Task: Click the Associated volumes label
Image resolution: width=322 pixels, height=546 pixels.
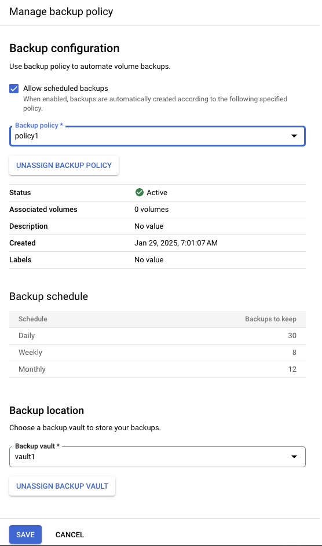Action: 43,209
